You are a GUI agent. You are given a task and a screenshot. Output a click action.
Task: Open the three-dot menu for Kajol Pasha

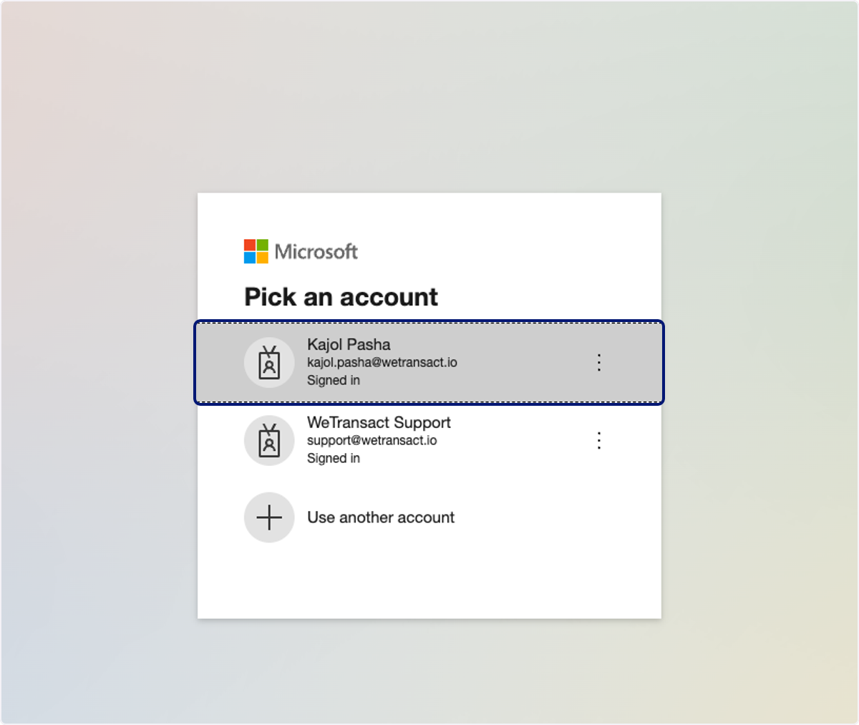click(599, 362)
